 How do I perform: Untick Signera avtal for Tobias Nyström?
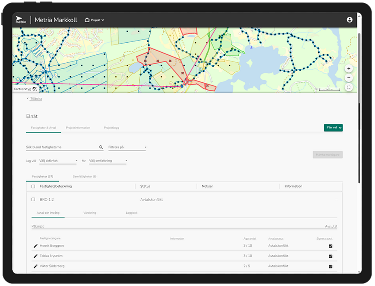click(330, 256)
